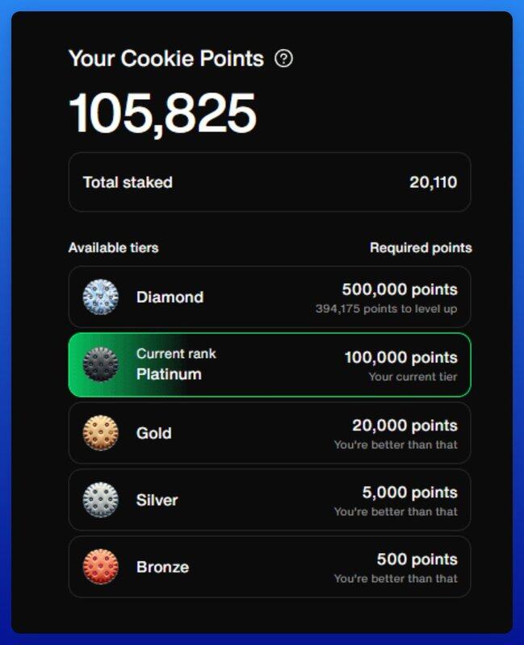The width and height of the screenshot is (524, 645).
Task: Click the Bronze tier cookie icon
Action: click(x=101, y=567)
